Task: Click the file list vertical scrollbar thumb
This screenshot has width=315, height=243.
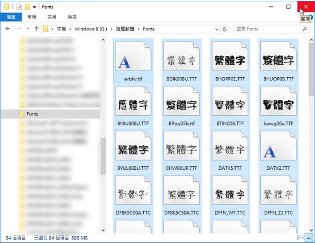Action: pyautogui.click(x=311, y=70)
